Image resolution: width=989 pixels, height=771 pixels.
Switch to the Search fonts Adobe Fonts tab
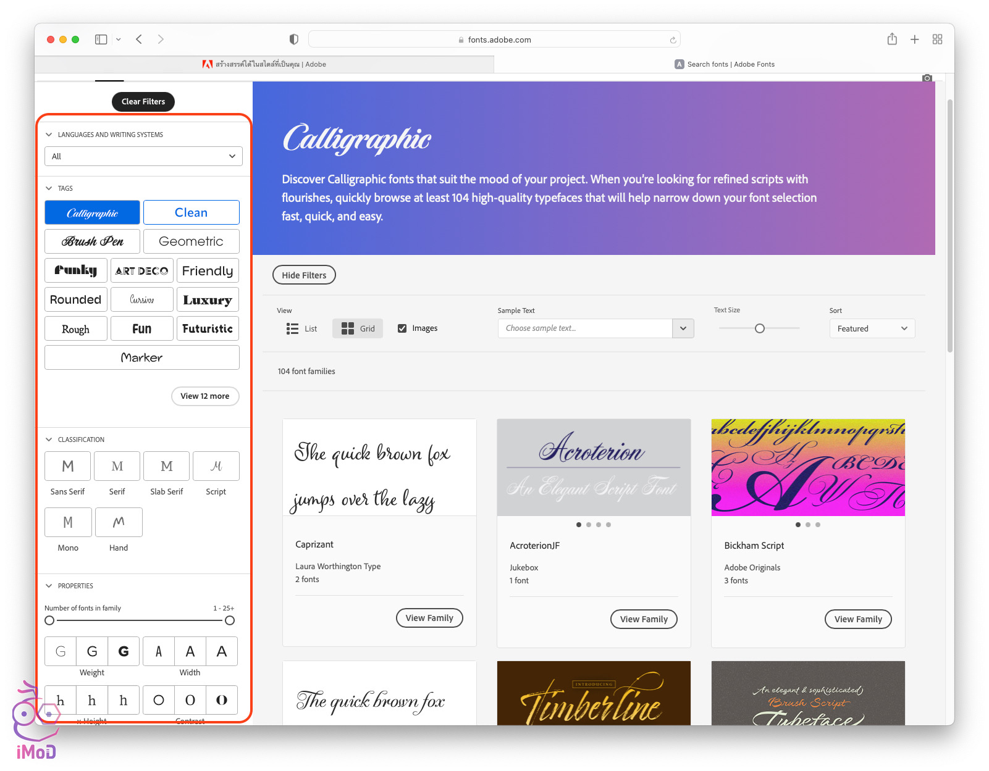724,64
